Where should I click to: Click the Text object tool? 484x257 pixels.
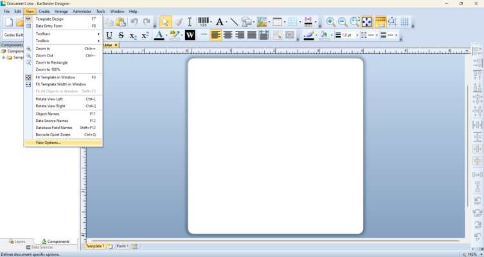[x=220, y=22]
